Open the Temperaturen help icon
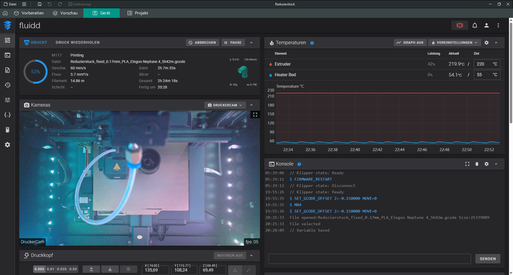 312,43
